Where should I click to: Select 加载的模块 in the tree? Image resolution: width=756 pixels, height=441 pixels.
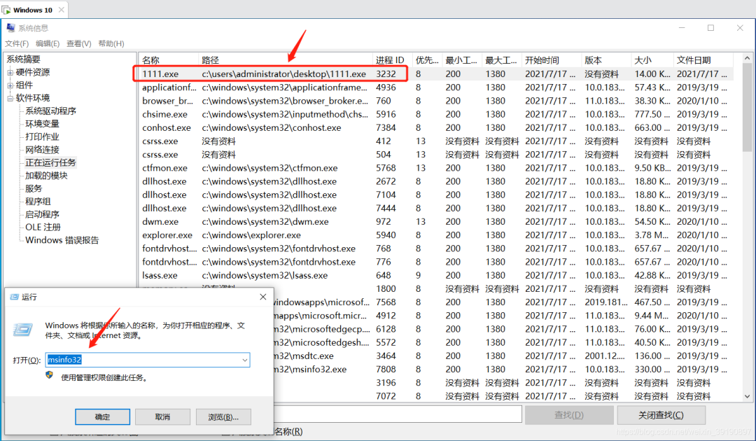[46, 176]
